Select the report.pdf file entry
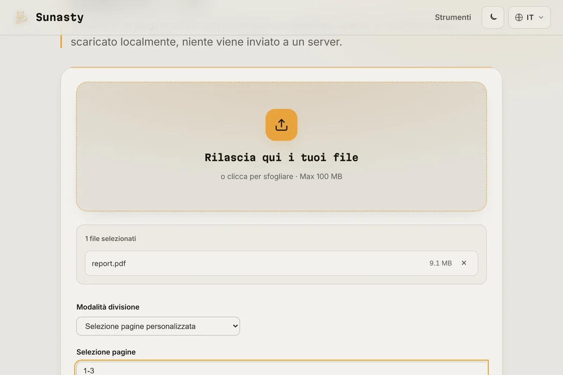 pyautogui.click(x=281, y=263)
